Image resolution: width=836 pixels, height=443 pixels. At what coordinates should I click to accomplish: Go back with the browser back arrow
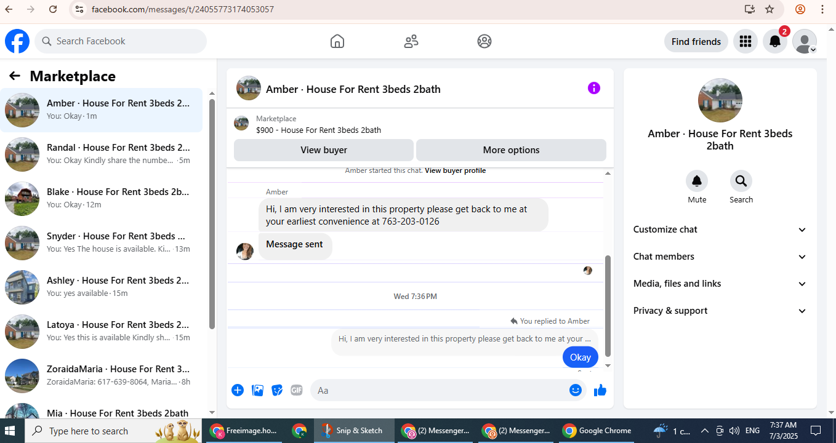point(9,9)
